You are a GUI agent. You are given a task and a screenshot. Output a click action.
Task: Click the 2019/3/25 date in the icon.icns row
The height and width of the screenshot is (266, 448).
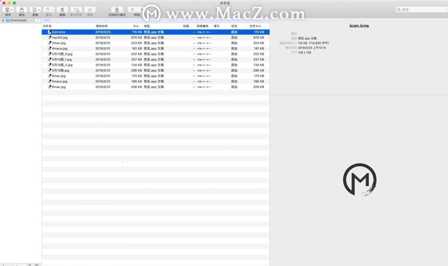click(x=103, y=32)
